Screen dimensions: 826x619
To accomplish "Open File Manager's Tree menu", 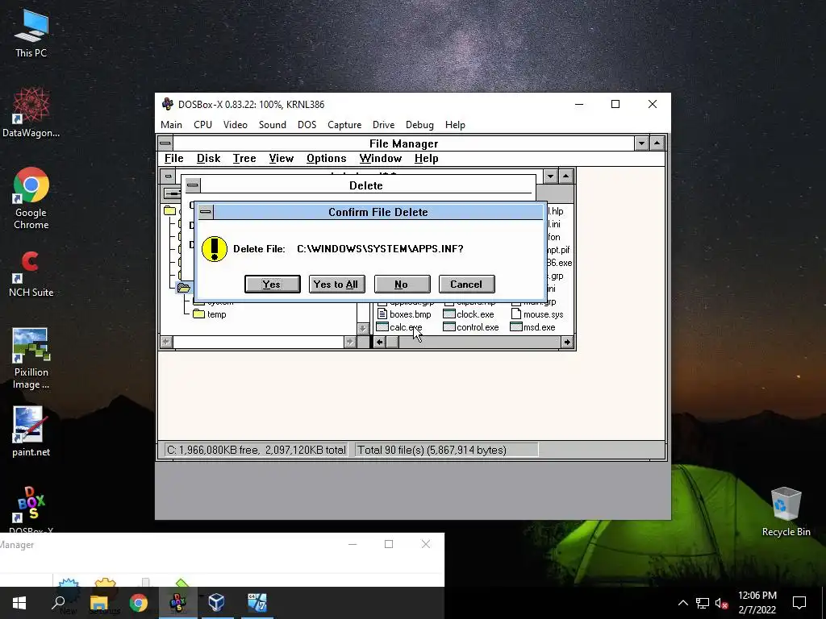I will [244, 159].
